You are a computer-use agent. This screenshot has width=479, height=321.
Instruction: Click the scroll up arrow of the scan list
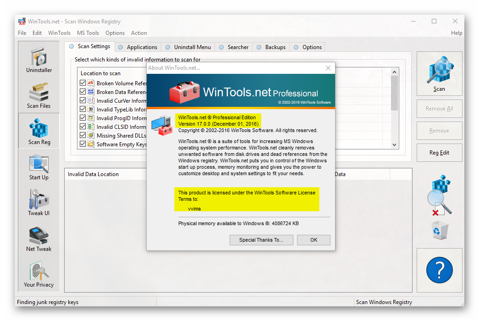(394, 72)
